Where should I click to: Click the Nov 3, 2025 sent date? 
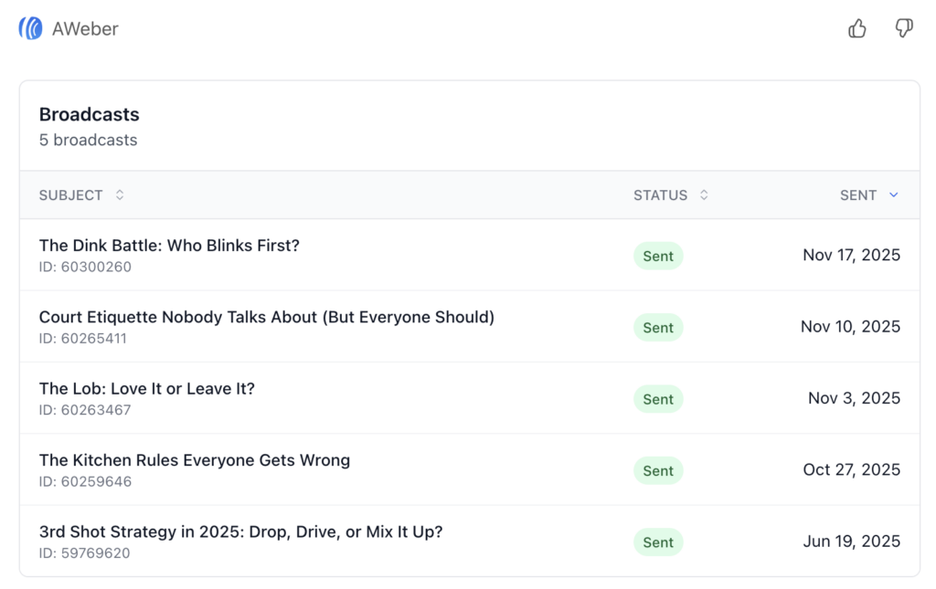854,398
